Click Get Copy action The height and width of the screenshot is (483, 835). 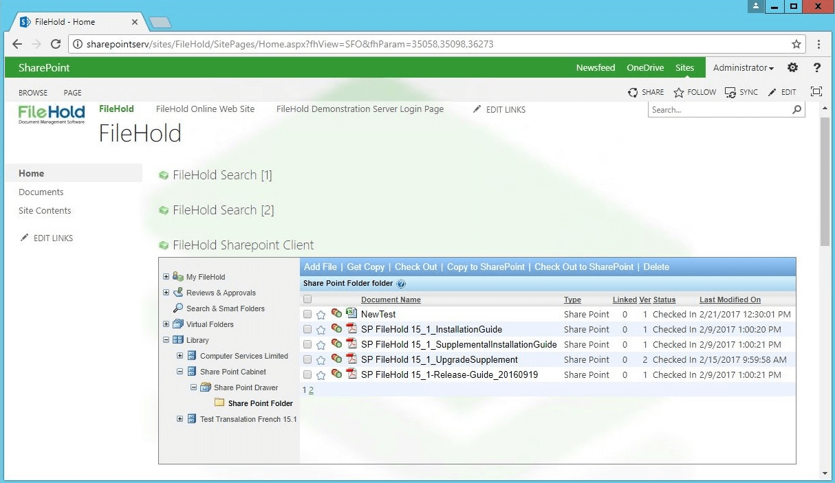pyautogui.click(x=366, y=267)
